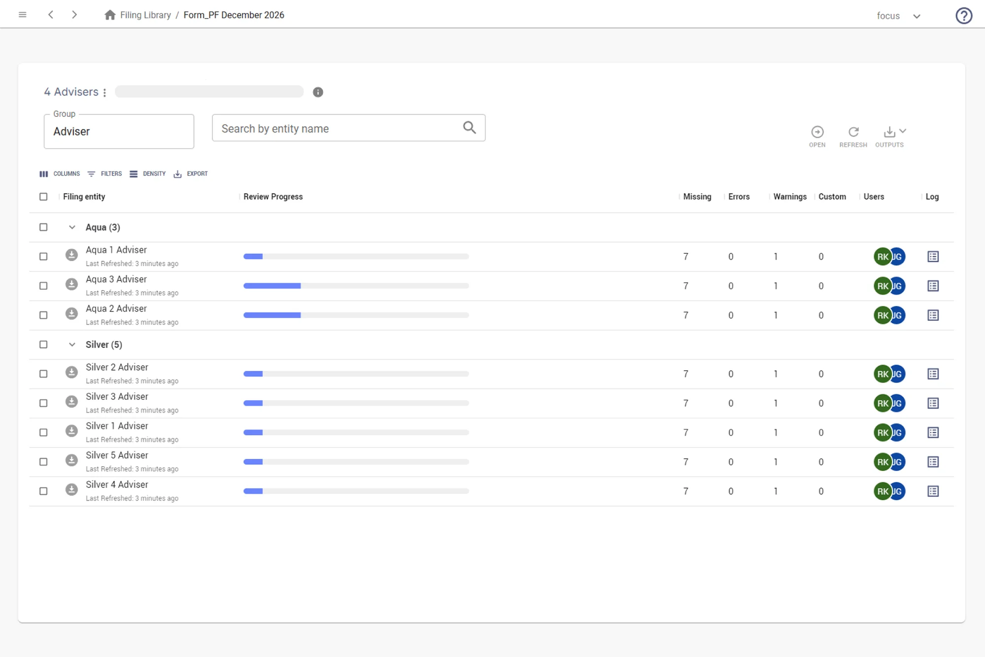This screenshot has height=657, width=985.
Task: Click download icon beside Silver 2 Adviser
Action: coord(71,373)
